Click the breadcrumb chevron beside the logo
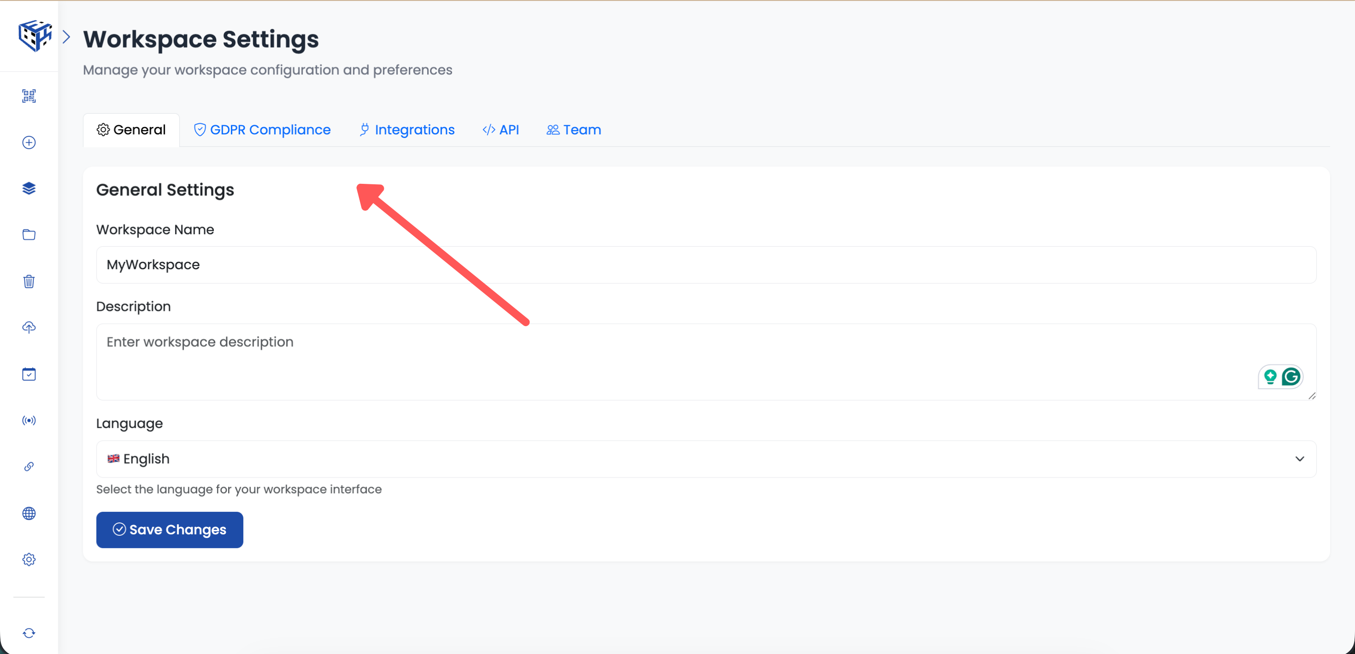The width and height of the screenshot is (1355, 654). click(67, 36)
